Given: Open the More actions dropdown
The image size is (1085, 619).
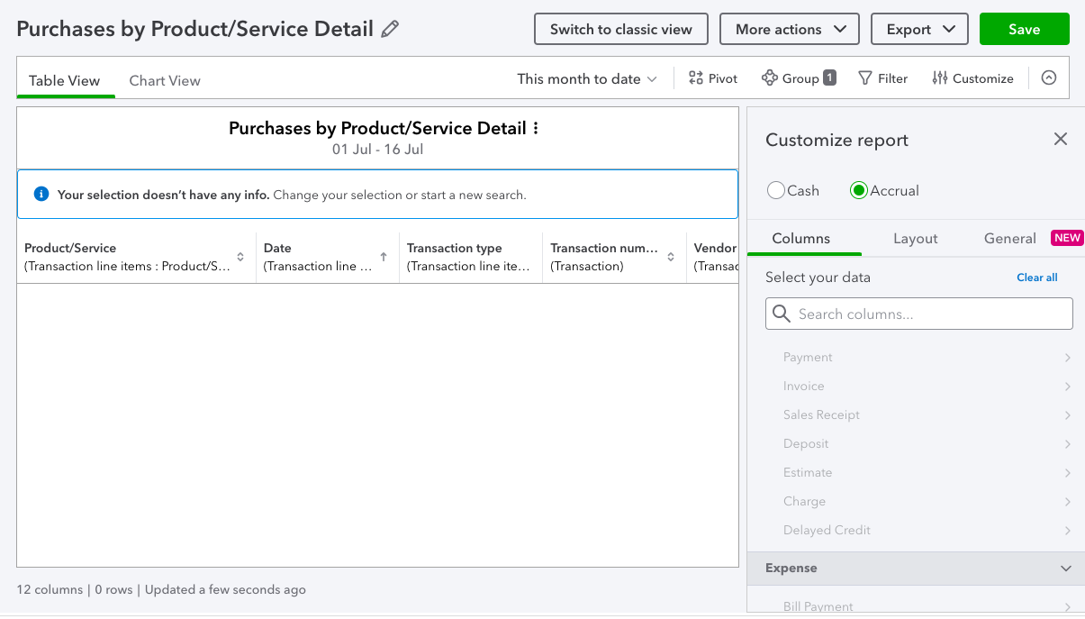Looking at the screenshot, I should tap(790, 29).
